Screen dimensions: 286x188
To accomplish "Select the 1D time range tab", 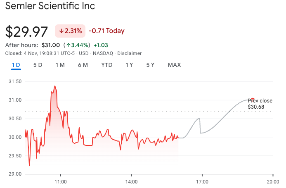I will (16, 65).
